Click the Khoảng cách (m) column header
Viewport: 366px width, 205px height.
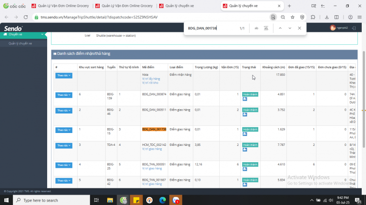(274, 67)
